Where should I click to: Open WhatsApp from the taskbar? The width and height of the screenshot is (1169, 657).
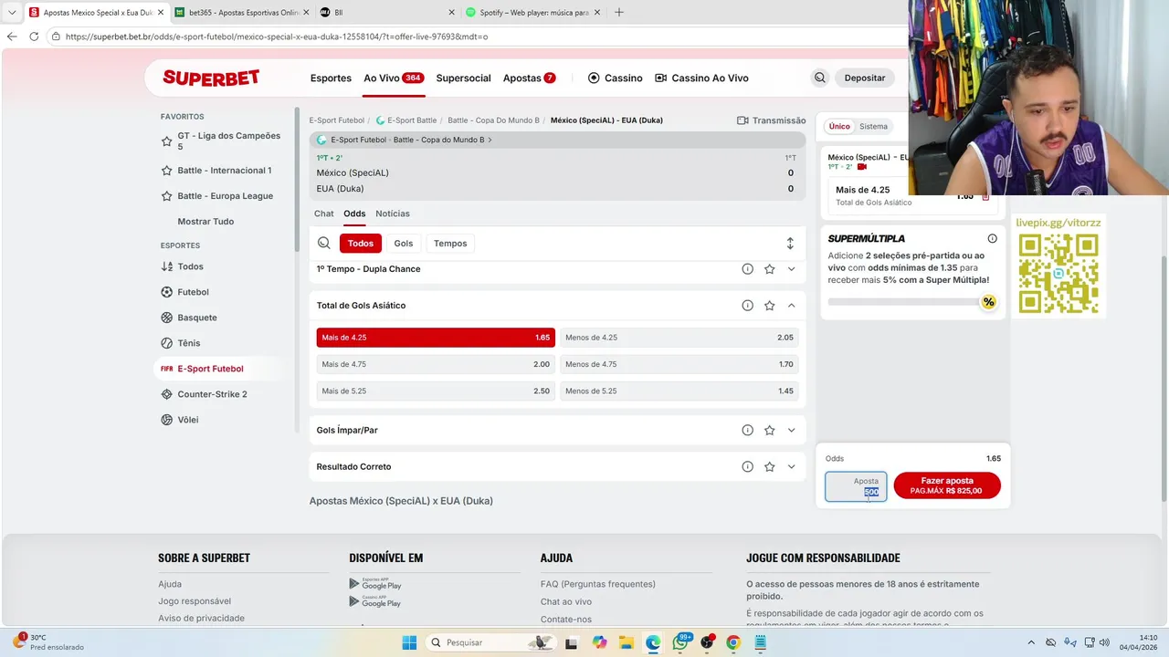tap(680, 642)
